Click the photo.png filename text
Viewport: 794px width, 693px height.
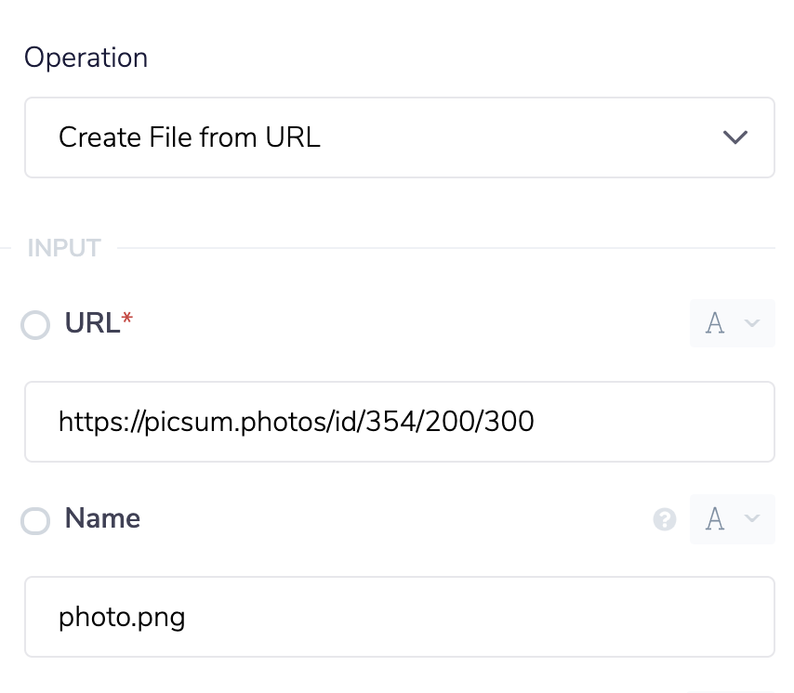pos(122,616)
